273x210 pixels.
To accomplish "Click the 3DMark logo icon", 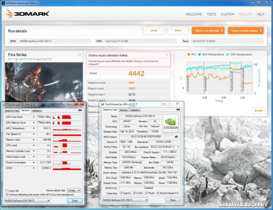I will click(9, 13).
